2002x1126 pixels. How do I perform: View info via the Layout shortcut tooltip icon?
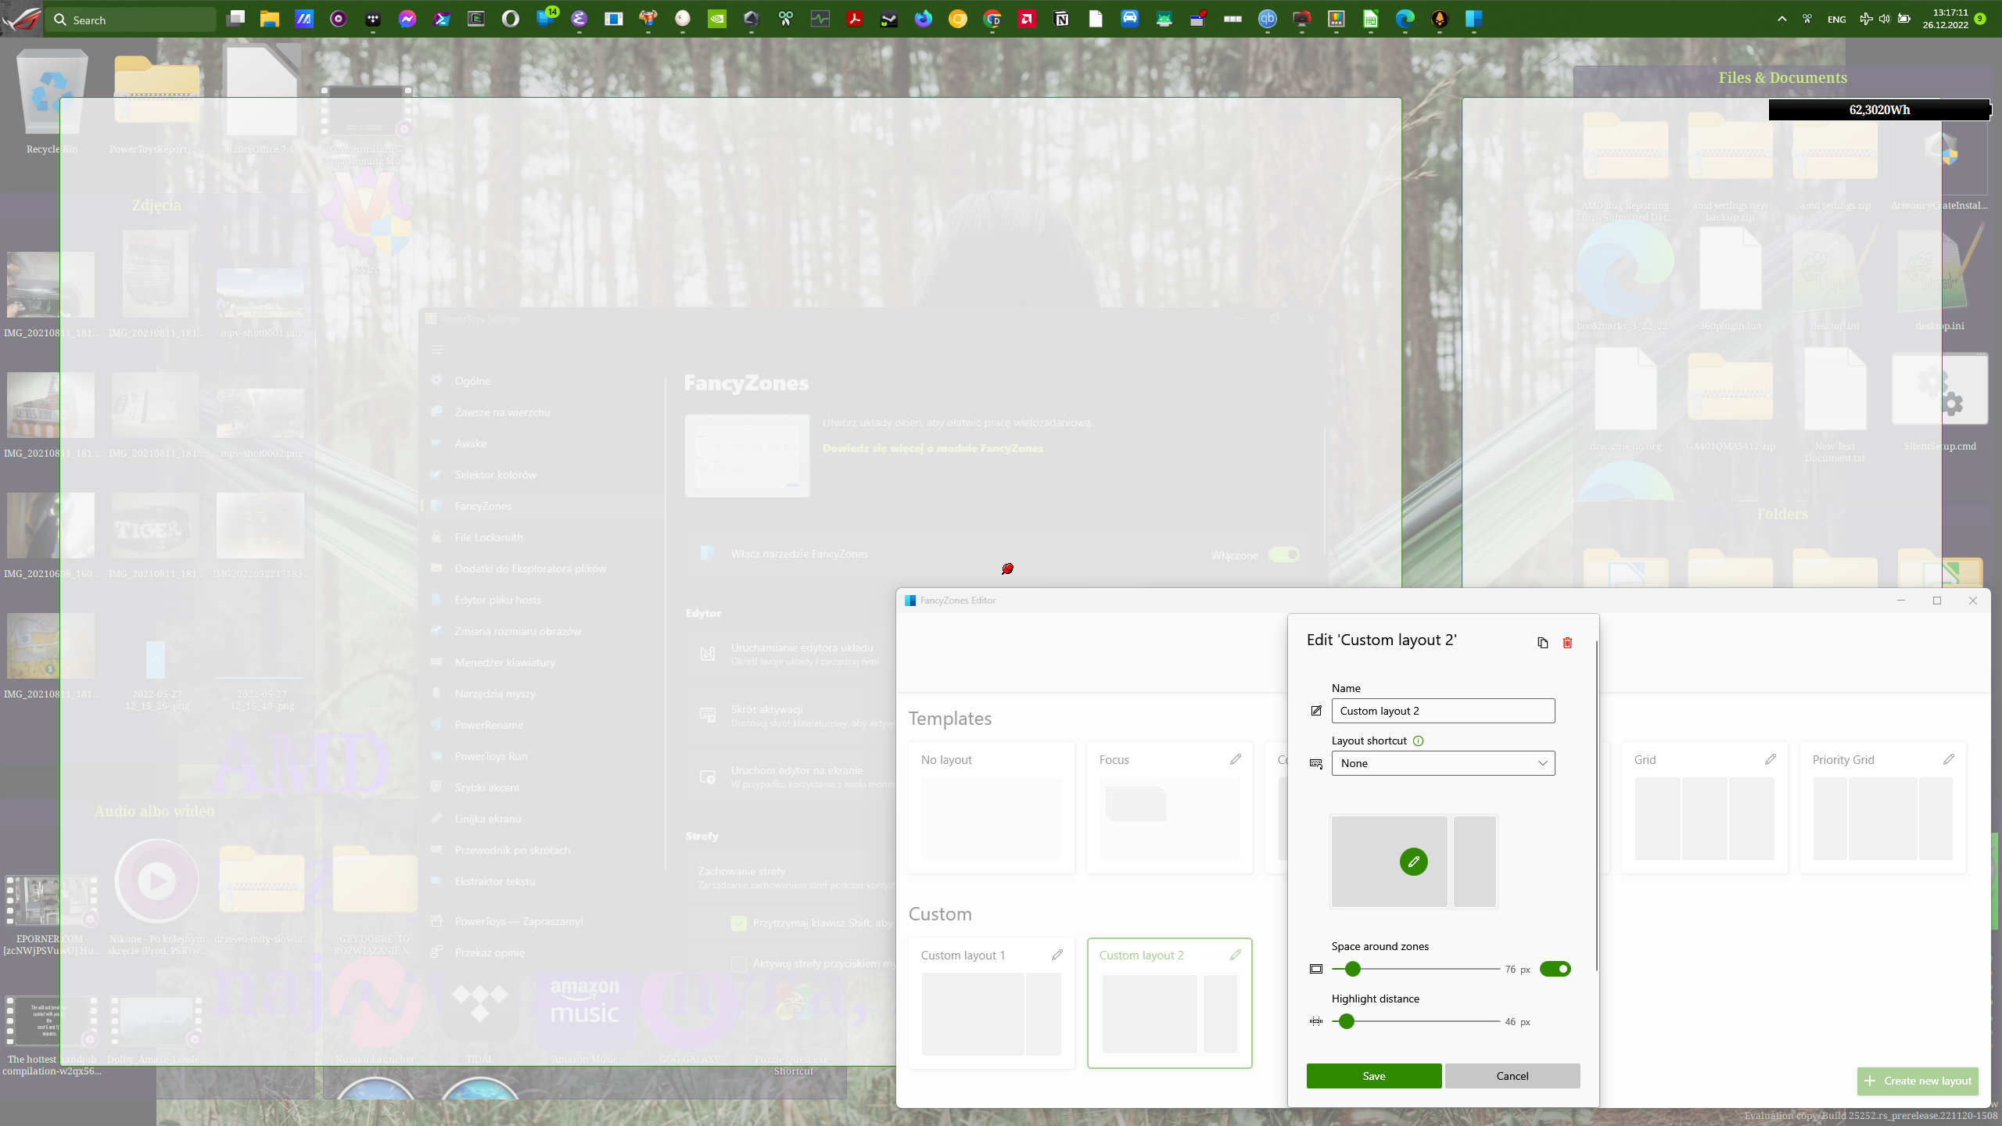pyautogui.click(x=1419, y=741)
